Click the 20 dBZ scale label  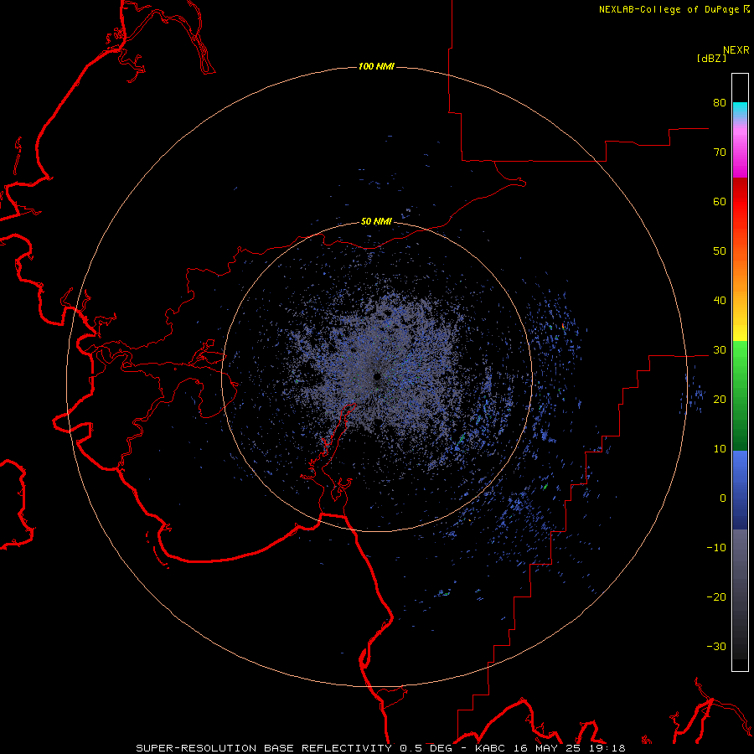click(x=720, y=399)
